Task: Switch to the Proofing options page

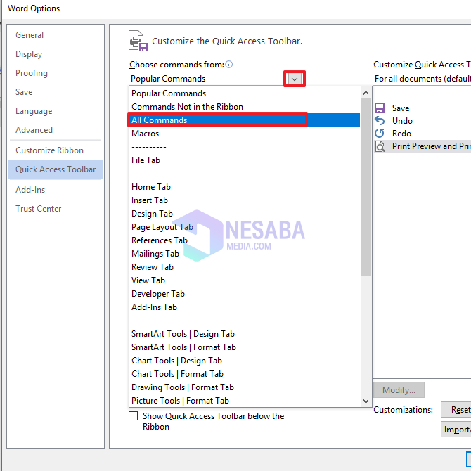Action: (x=32, y=73)
